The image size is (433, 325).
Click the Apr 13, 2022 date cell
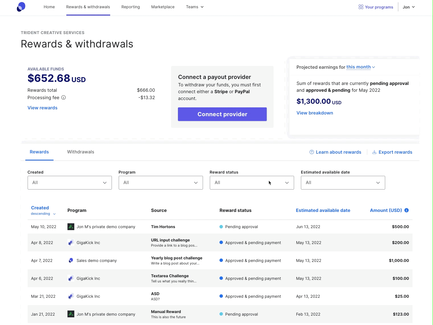click(x=308, y=296)
